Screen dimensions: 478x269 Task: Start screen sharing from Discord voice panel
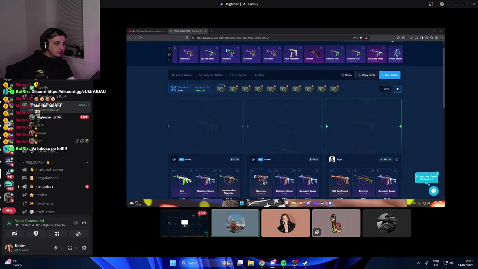click(36, 234)
